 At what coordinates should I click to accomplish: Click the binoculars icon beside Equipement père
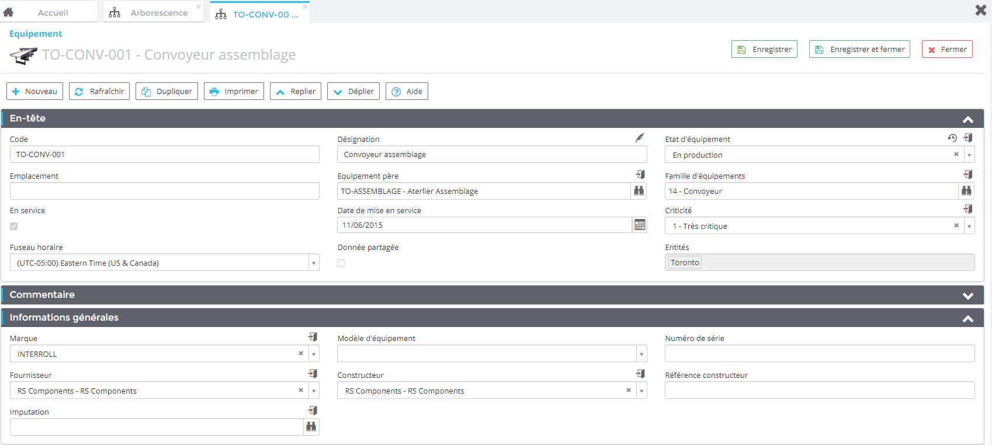click(x=639, y=191)
